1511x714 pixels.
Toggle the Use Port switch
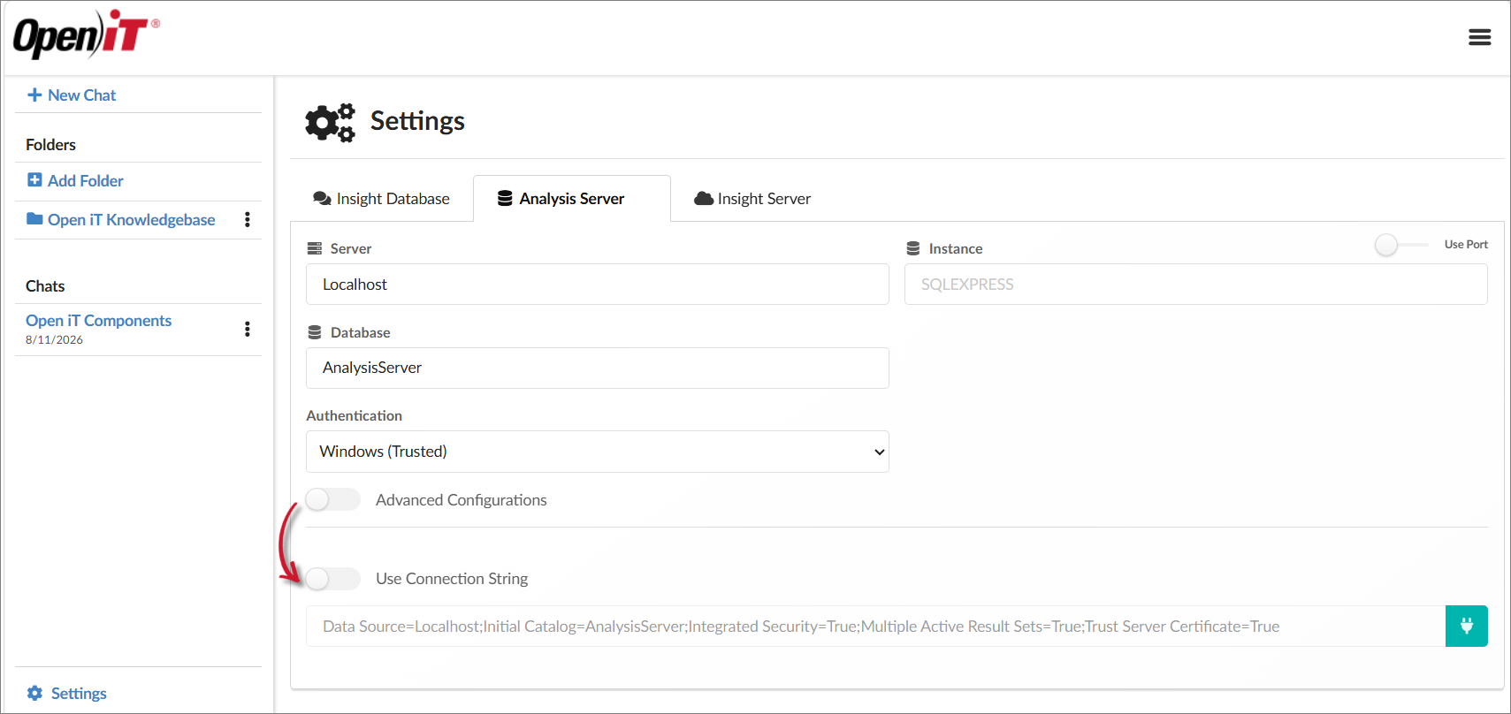(x=1401, y=245)
